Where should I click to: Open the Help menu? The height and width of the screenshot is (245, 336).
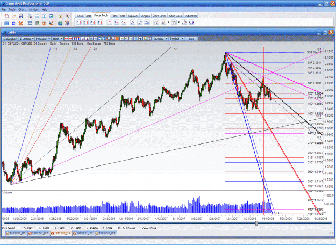coord(45,10)
